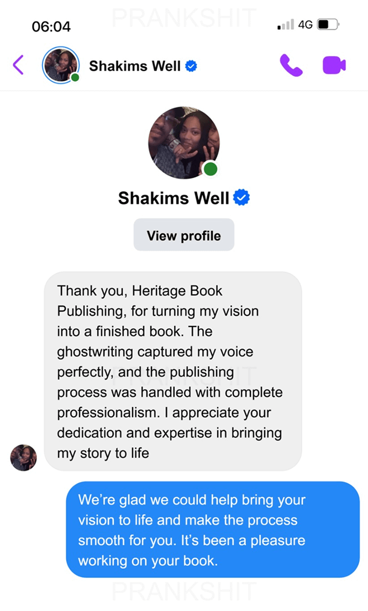Viewport: 368px width, 611px height.
Task: Tap the small avatar beside received message
Action: 24,458
